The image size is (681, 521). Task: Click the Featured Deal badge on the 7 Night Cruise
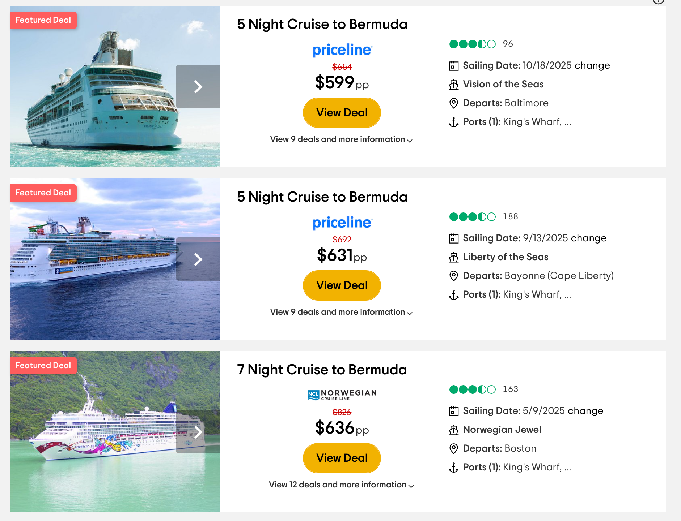[43, 365]
